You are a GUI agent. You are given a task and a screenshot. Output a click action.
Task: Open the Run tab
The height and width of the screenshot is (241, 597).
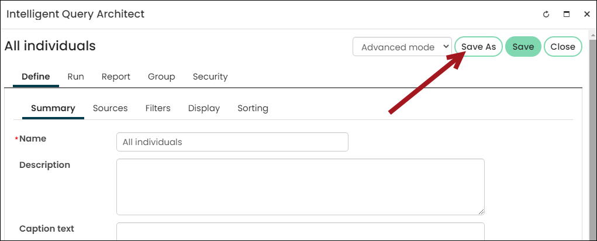76,77
